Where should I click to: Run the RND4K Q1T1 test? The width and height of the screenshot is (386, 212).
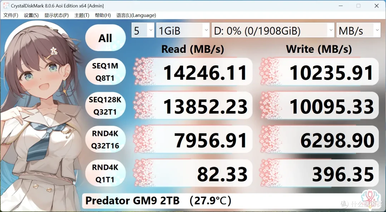[x=105, y=173]
